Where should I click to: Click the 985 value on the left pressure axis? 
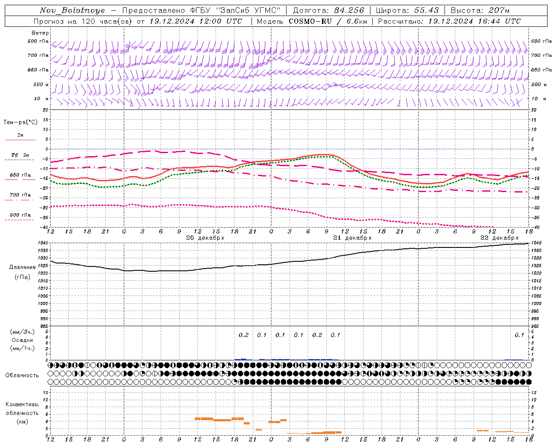[45, 326]
